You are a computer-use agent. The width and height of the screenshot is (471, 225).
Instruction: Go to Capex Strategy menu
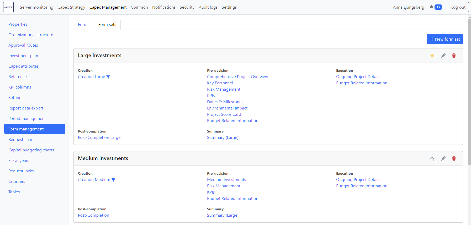click(71, 7)
